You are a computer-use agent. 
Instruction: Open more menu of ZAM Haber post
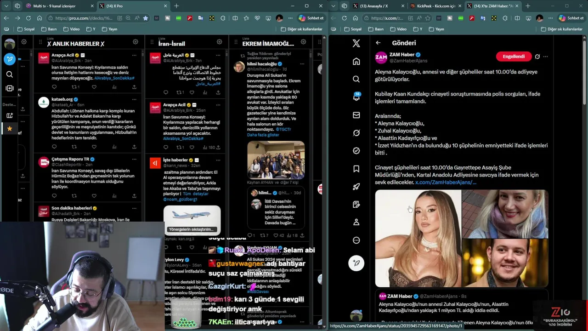[x=545, y=57]
